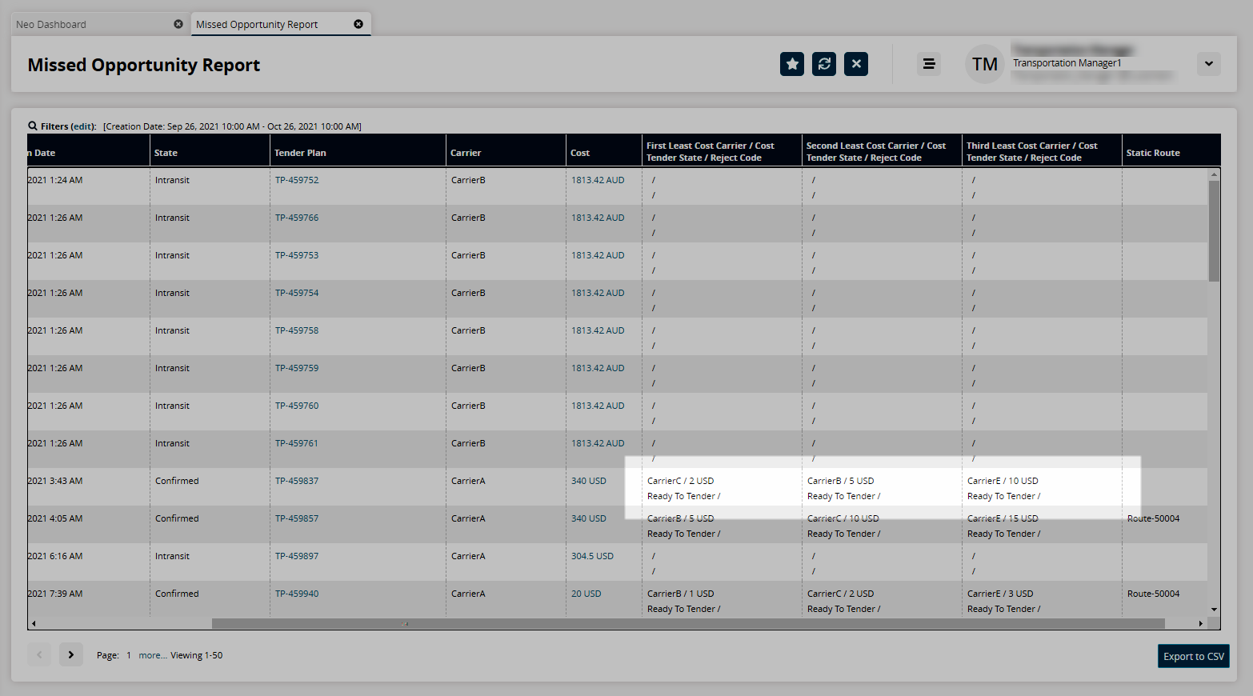Close the report using the X icon
The width and height of the screenshot is (1253, 696).
pos(856,64)
